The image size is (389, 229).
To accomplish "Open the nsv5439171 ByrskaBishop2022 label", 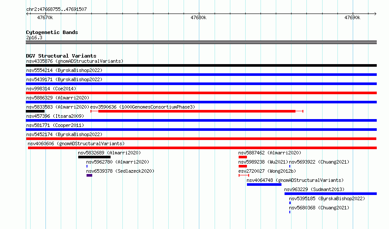I will click(64, 79).
